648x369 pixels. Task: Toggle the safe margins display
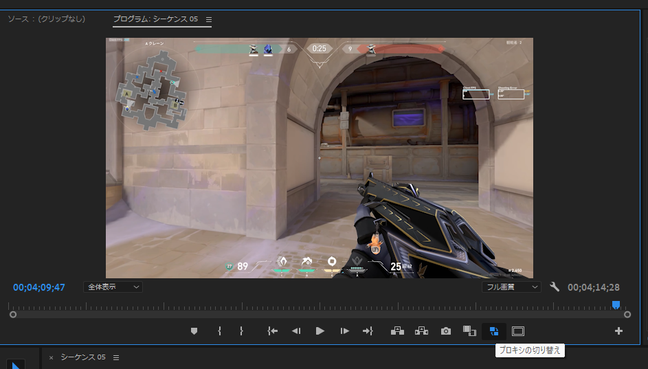click(x=518, y=331)
